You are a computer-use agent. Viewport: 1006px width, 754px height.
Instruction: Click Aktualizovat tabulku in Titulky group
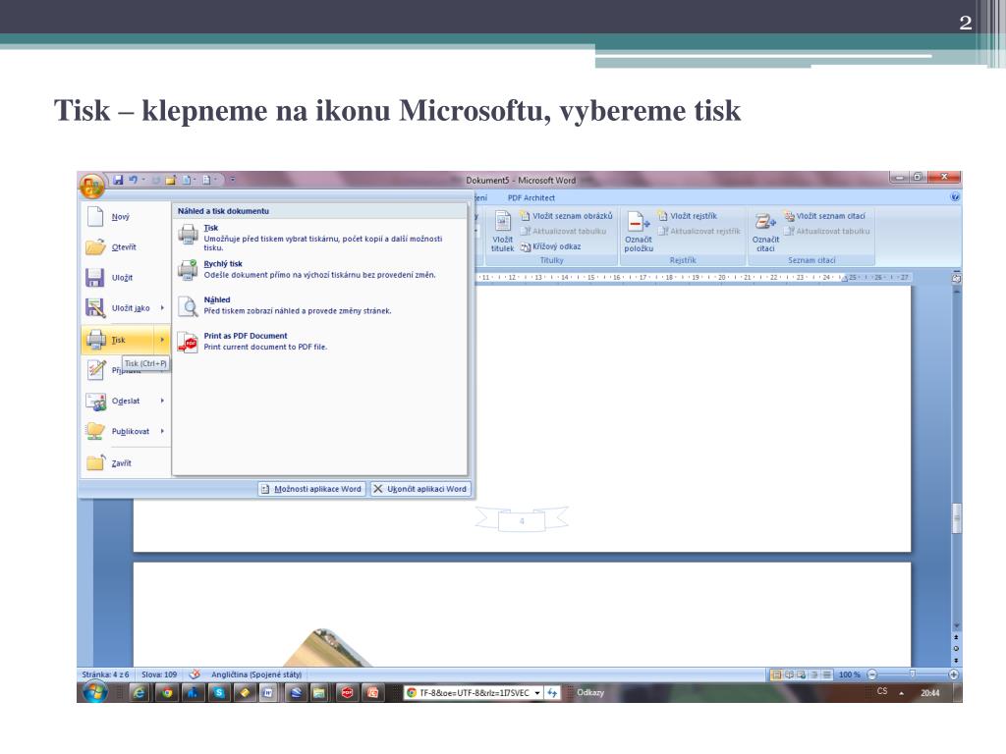pyautogui.click(x=563, y=232)
